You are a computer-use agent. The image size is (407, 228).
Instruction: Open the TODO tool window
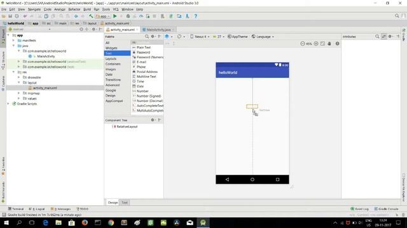tap(83, 209)
